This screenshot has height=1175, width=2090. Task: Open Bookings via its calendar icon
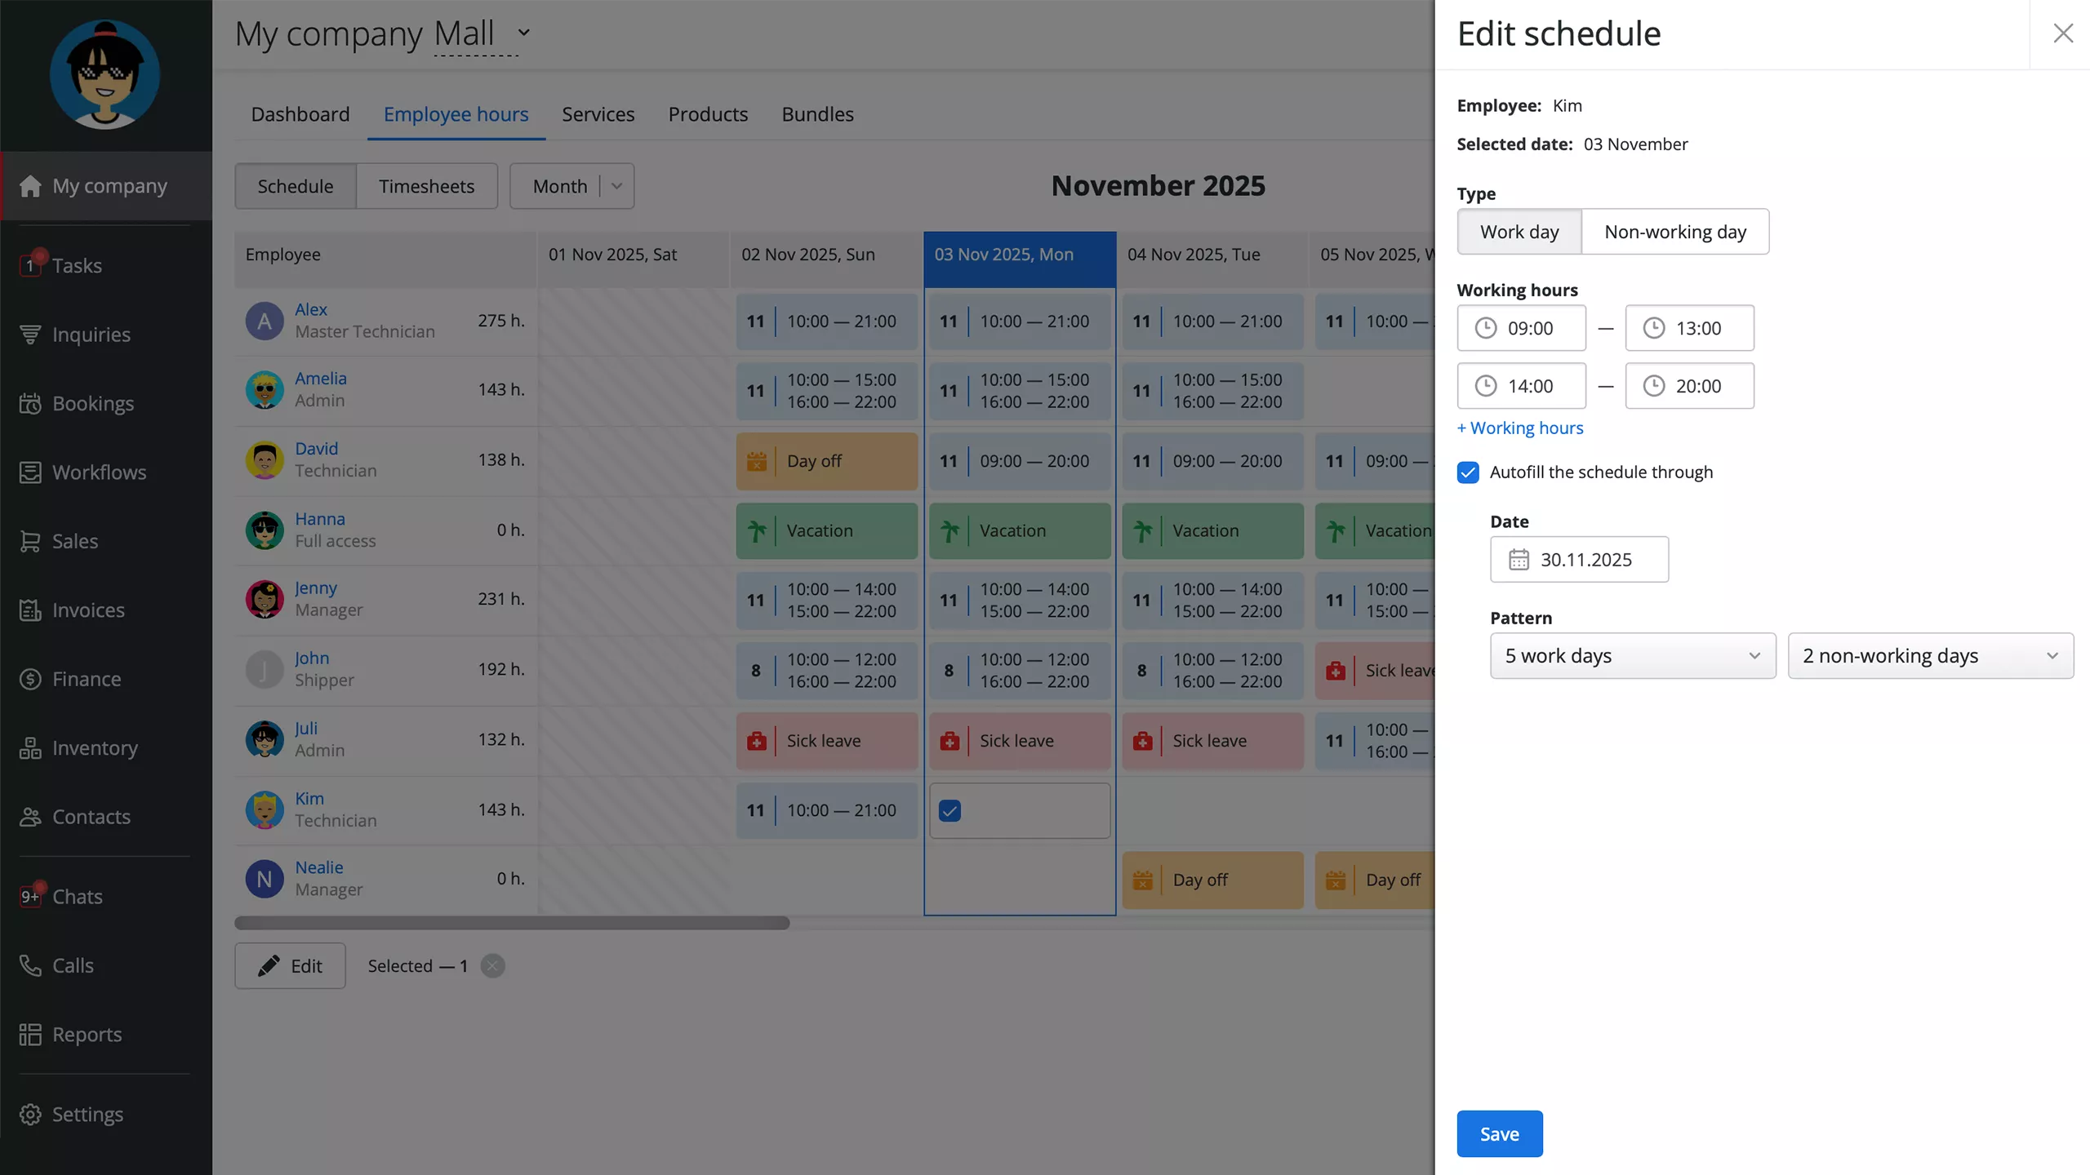pyautogui.click(x=30, y=404)
